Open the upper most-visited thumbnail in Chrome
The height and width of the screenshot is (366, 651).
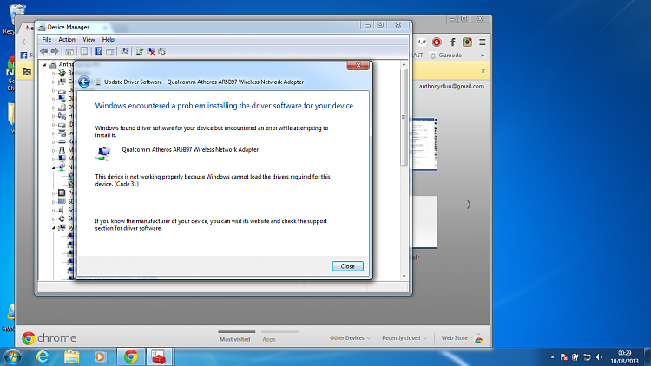click(424, 144)
